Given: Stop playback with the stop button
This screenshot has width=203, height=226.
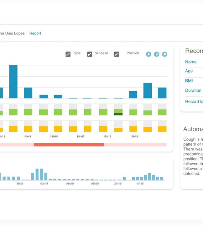Looking at the screenshot, I should pyautogui.click(x=164, y=54).
